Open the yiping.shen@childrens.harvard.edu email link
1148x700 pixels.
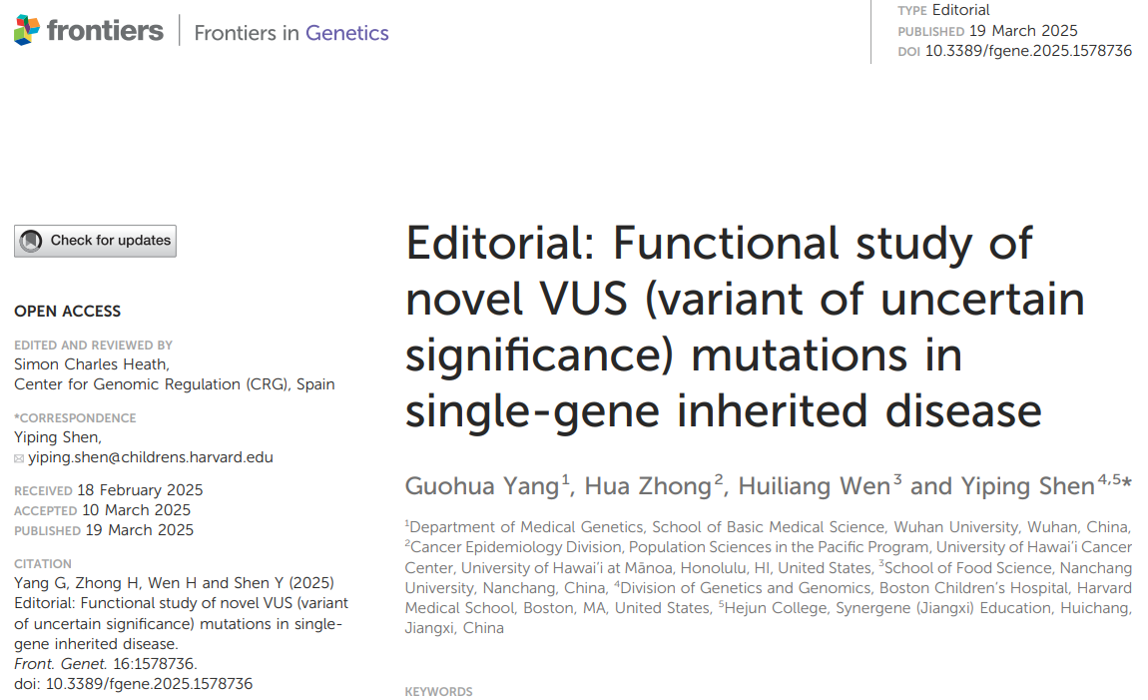point(150,457)
